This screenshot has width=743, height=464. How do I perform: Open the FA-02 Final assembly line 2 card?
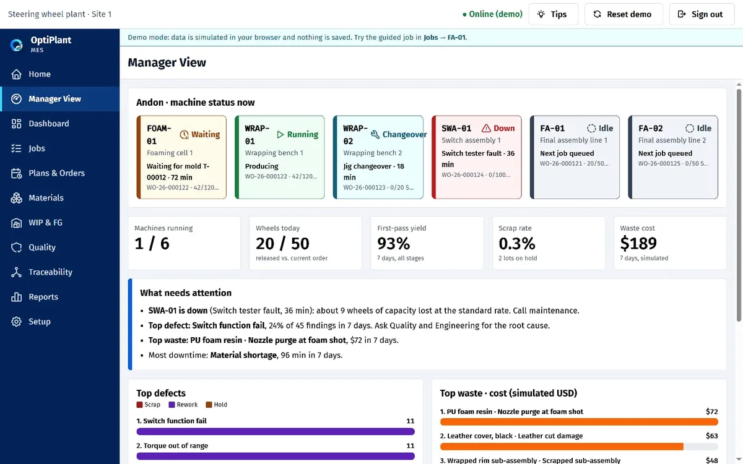[x=673, y=157]
